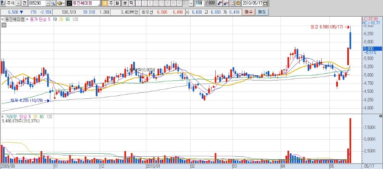Switch to the 월 (monthly) chart period
The height and width of the screenshot is (169, 383).
(117, 3)
